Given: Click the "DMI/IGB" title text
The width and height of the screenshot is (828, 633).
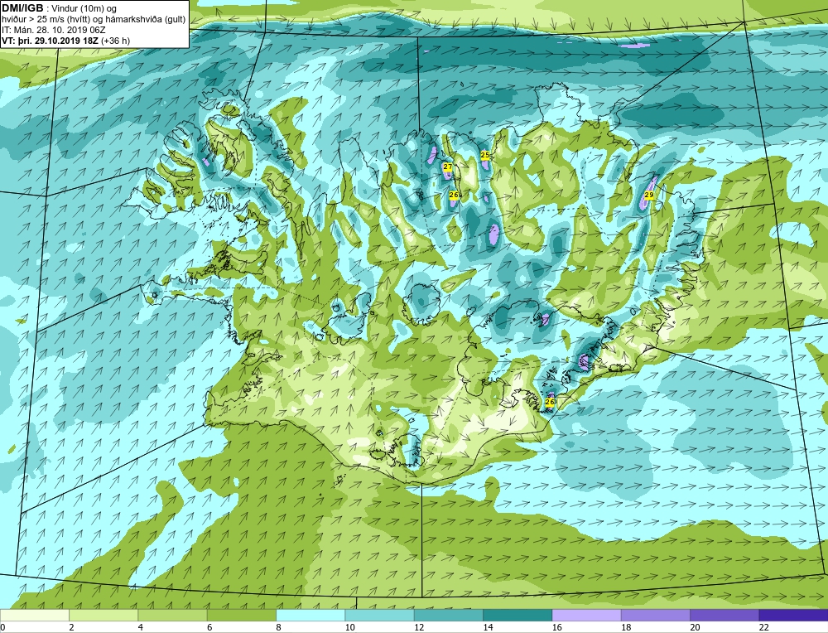Looking at the screenshot, I should pos(22,8).
